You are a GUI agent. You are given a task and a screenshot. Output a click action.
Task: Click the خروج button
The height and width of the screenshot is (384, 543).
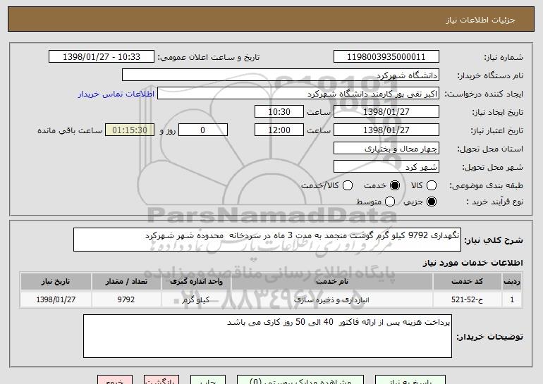point(115,380)
